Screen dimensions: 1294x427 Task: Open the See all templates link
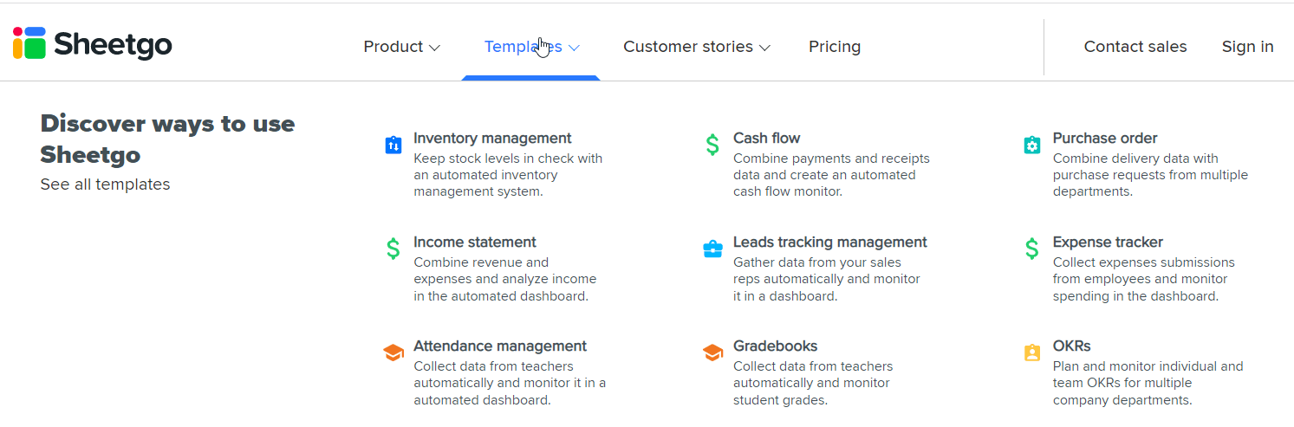pyautogui.click(x=105, y=184)
